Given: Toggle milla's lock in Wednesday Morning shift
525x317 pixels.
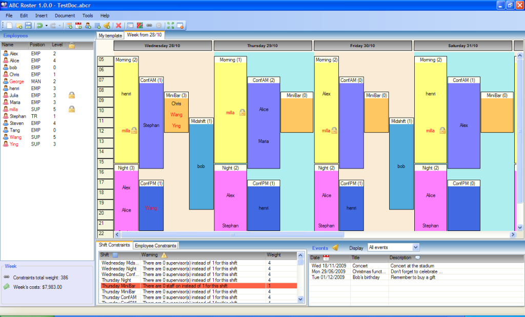Looking at the screenshot, I should click(134, 131).
